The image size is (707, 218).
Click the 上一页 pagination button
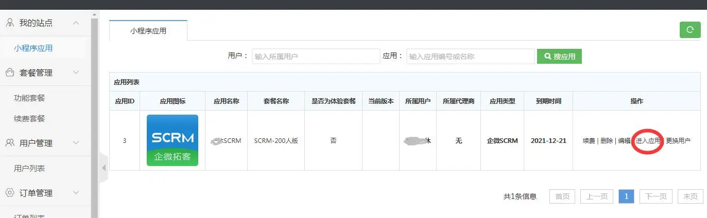[x=597, y=196]
